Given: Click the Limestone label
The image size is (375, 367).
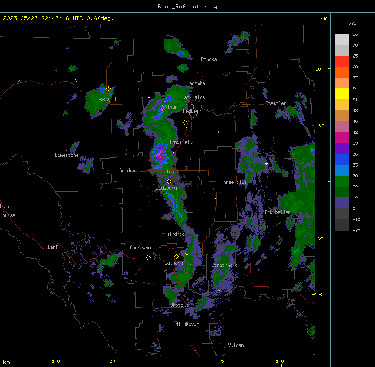Looking at the screenshot, I should [x=67, y=155].
